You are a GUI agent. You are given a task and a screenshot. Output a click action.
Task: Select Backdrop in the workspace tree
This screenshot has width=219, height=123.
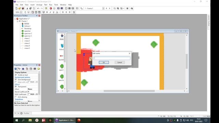[x=28, y=29]
